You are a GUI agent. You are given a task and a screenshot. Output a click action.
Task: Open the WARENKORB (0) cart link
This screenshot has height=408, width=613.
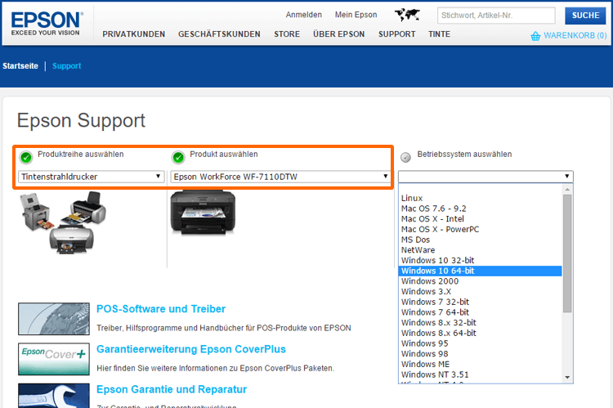point(575,36)
